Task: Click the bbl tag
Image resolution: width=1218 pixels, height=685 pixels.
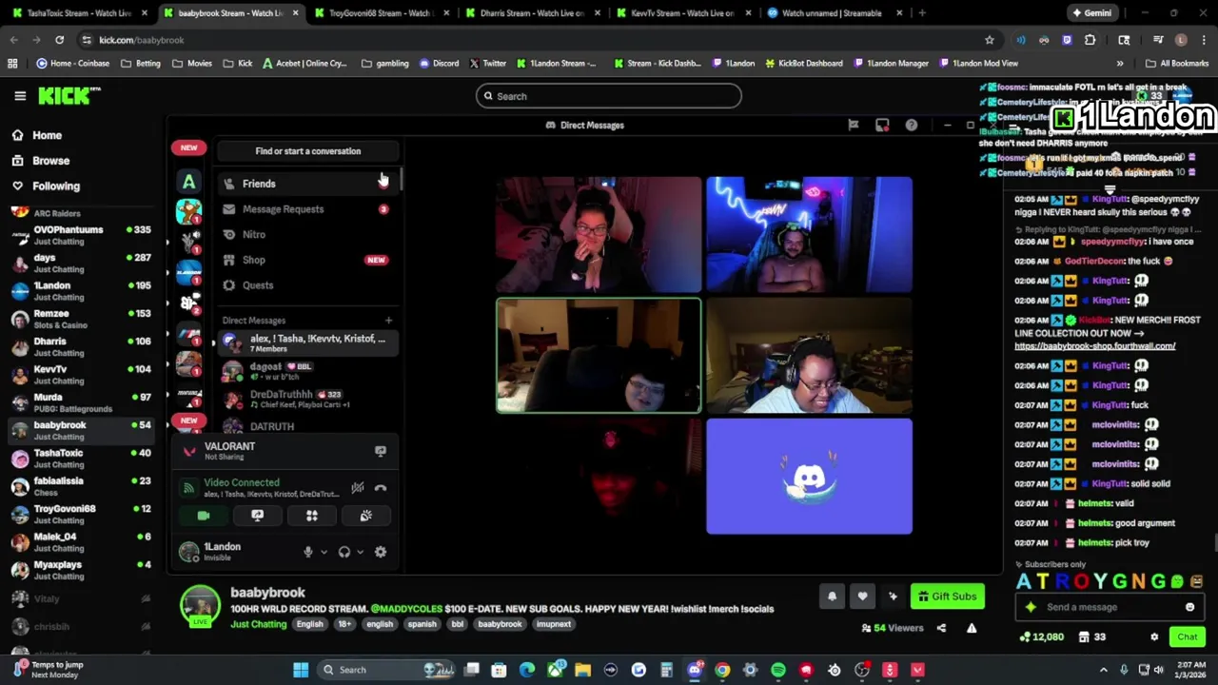Action: click(458, 624)
